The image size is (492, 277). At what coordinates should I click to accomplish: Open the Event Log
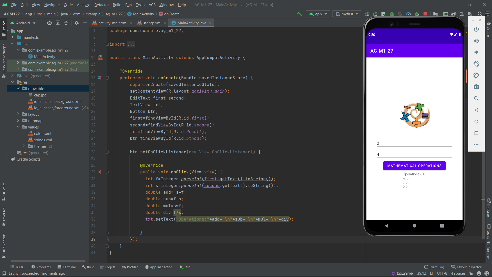coord(436,267)
